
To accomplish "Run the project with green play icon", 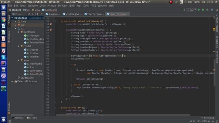I will [199, 10].
